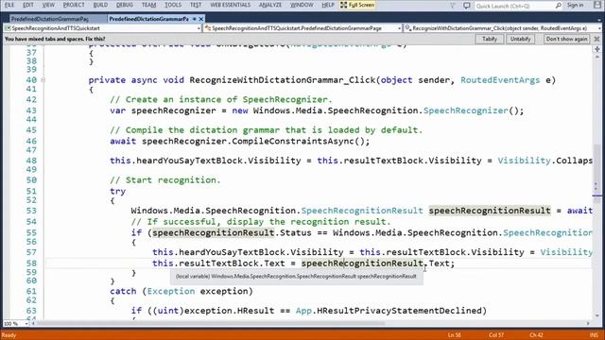
Task: Click the RoutedEventArgs type on line 40
Action: 500,79
